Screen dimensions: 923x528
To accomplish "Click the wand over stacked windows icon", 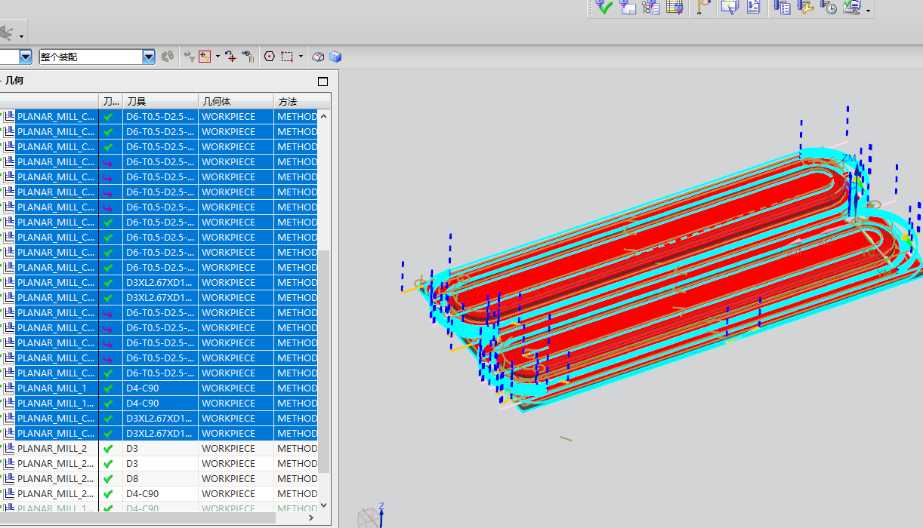I will (x=729, y=7).
